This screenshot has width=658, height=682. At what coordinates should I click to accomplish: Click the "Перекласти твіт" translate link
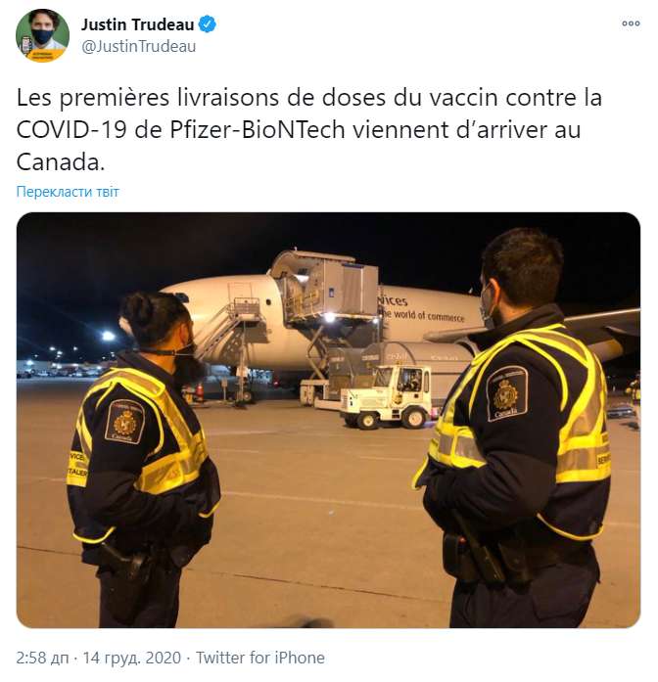(68, 192)
